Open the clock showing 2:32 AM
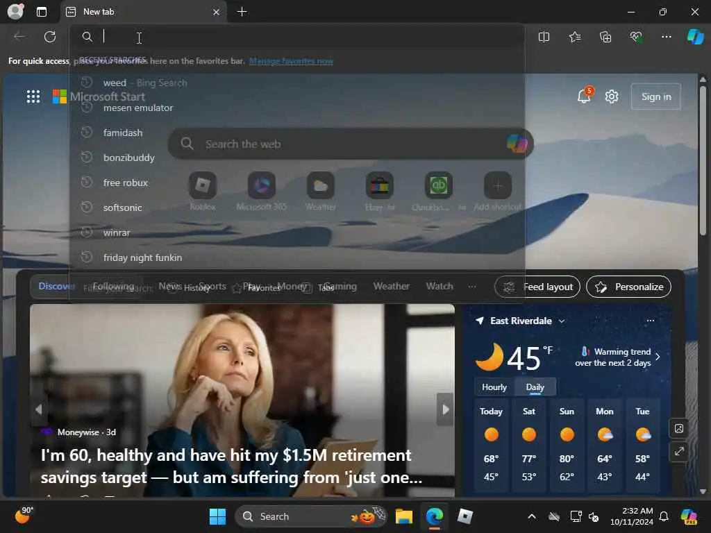Viewport: 711px width, 533px height. (631, 516)
